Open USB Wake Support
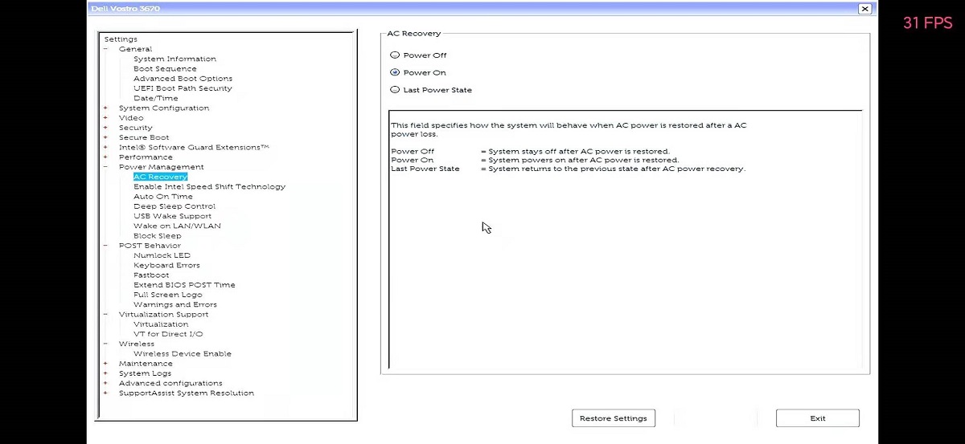Viewport: 965px width, 444px height. (173, 216)
